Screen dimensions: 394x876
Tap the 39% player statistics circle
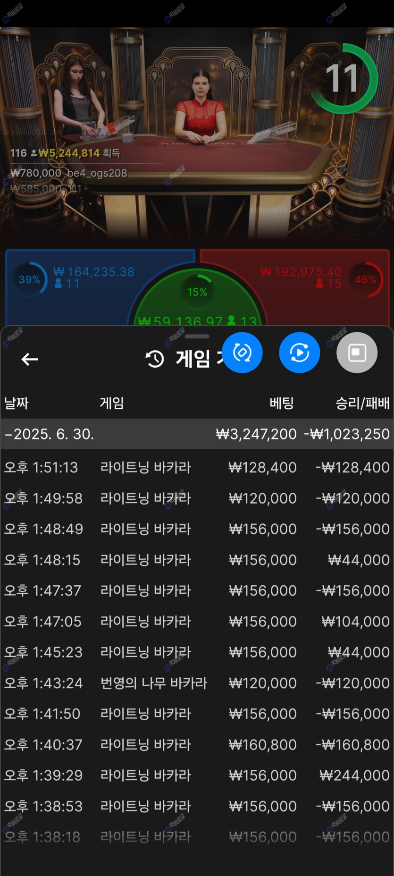[29, 279]
